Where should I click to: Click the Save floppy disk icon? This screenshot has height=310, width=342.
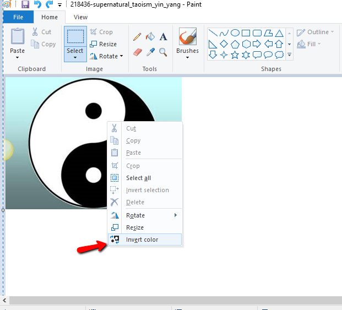pyautogui.click(x=25, y=4)
